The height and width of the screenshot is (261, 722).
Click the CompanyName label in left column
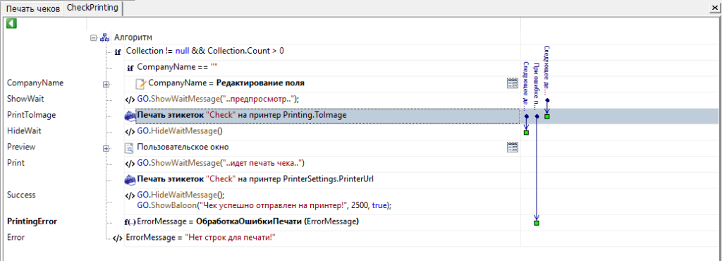(35, 83)
